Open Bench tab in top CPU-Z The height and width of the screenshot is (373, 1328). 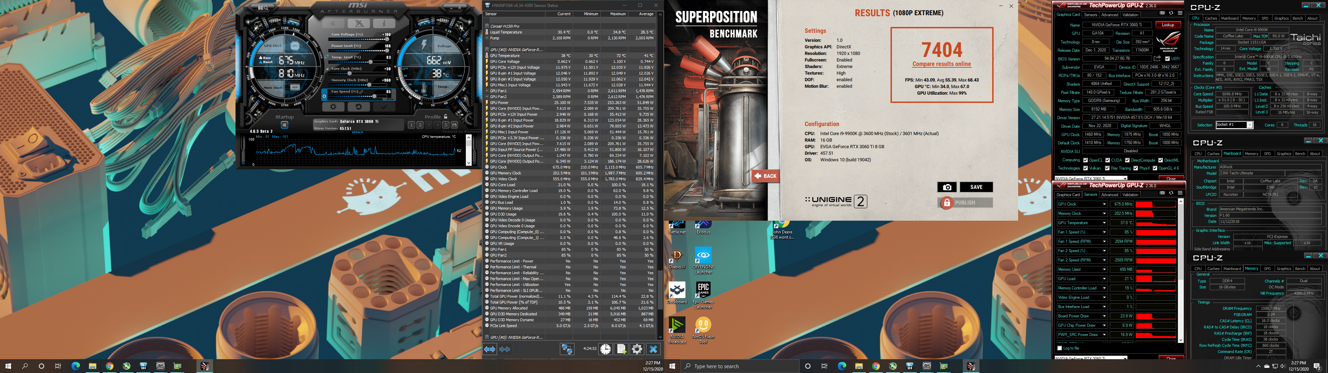tap(1298, 18)
